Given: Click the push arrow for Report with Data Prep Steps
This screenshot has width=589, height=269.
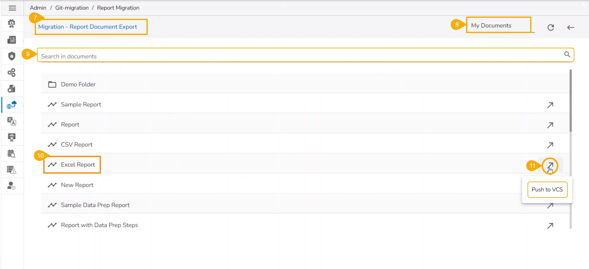Looking at the screenshot, I should tap(550, 225).
